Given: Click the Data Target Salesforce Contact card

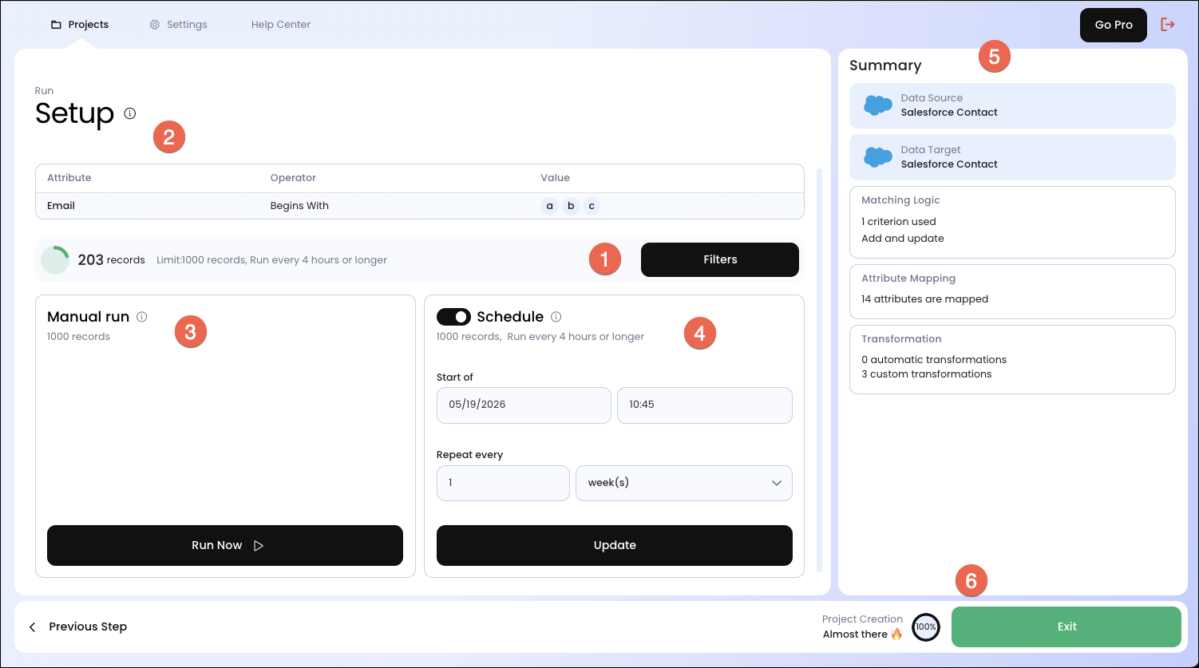Looking at the screenshot, I should tap(1012, 157).
